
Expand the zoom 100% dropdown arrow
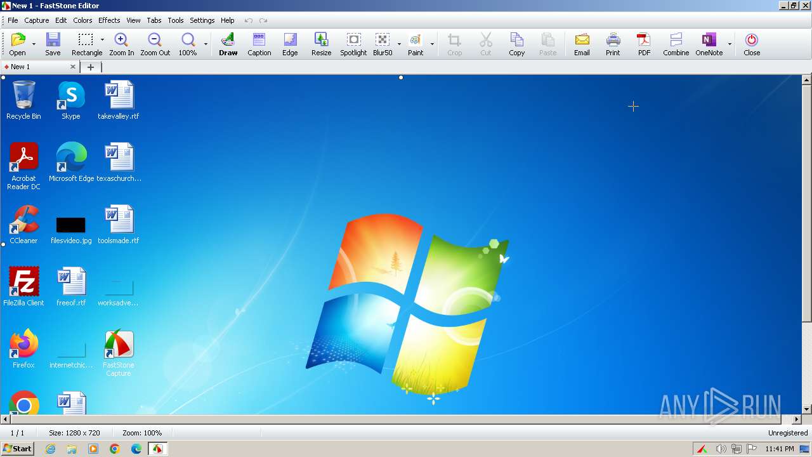pos(206,44)
